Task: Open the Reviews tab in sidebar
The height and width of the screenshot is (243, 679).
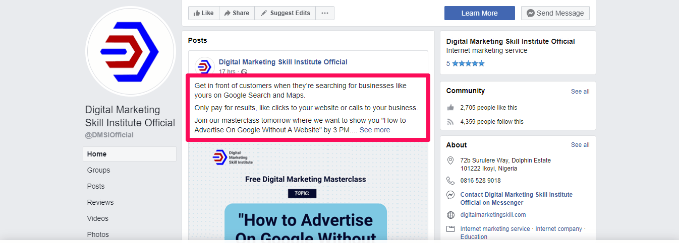Action: coord(100,202)
